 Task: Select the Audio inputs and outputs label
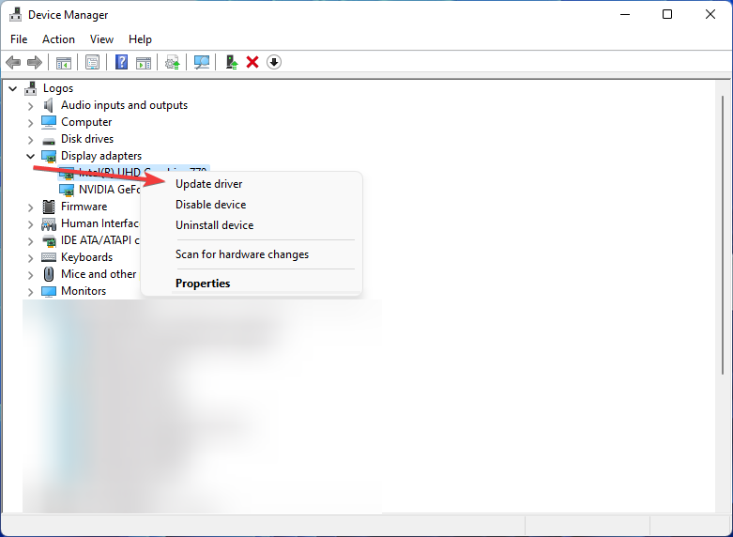coord(124,105)
